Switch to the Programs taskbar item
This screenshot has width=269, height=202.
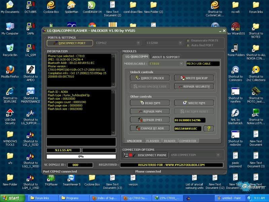click(74, 198)
